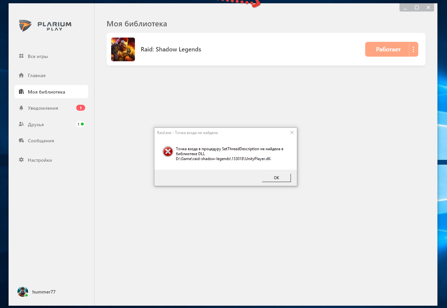Click the error message text mentioning SetThreadDescription

230,154
